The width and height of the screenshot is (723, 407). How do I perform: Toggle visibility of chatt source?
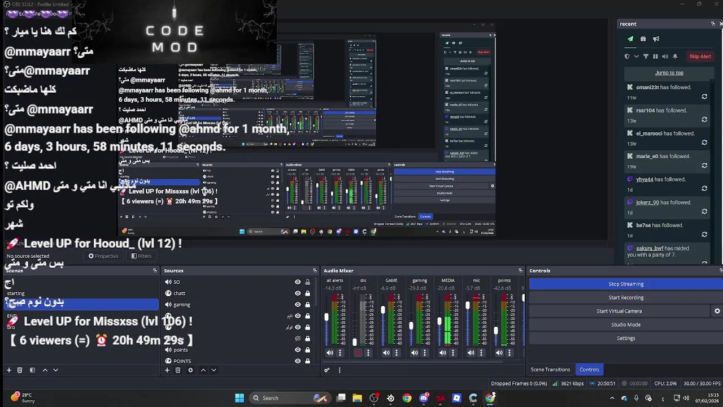(298, 293)
